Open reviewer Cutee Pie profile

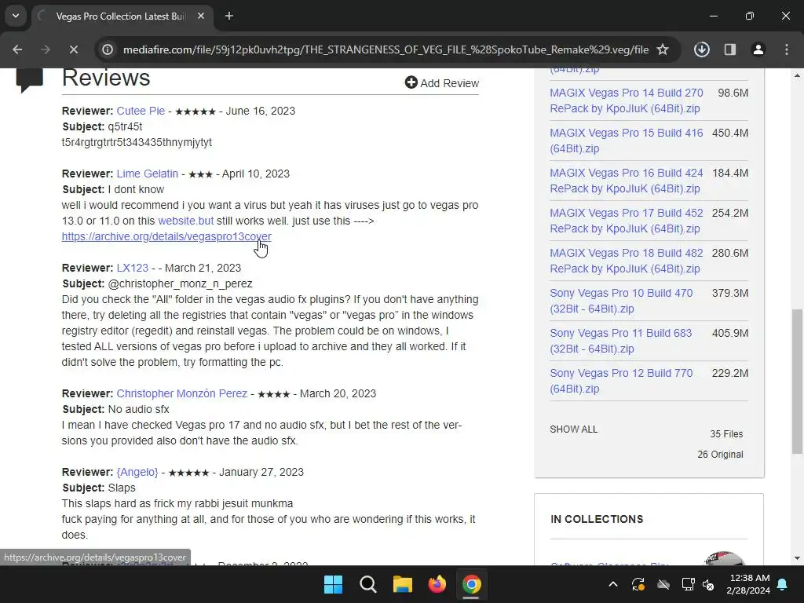pos(141,111)
